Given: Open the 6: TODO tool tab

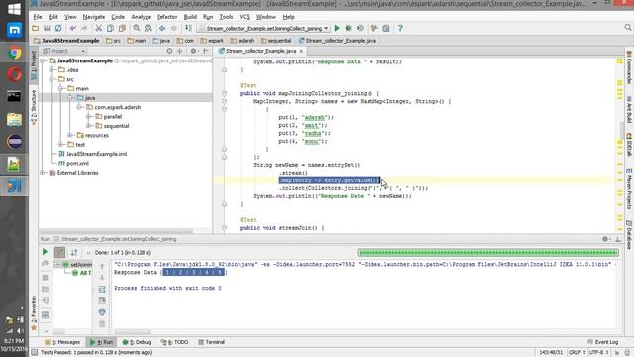Looking at the screenshot, I should coord(174,342).
